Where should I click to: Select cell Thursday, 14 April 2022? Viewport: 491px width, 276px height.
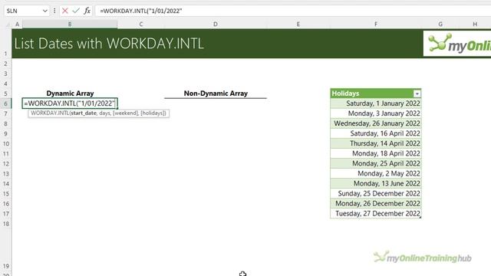tap(375, 143)
